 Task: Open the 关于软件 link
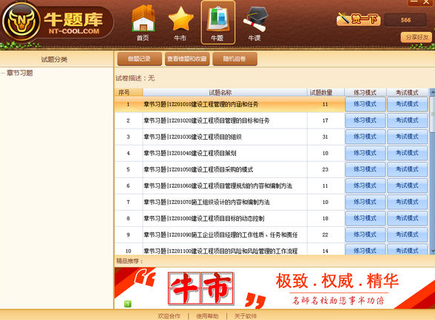pyautogui.click(x=246, y=316)
